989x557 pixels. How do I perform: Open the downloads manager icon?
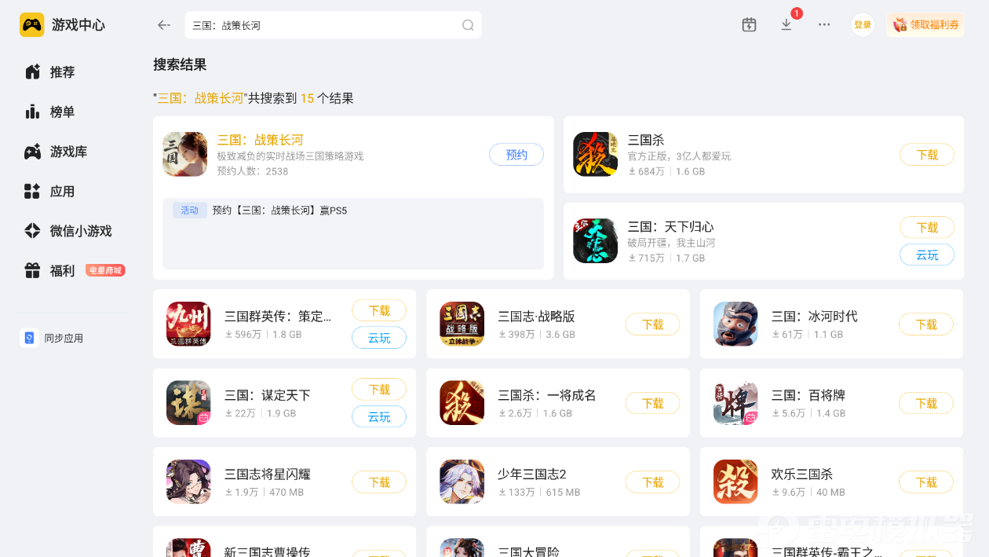[786, 25]
